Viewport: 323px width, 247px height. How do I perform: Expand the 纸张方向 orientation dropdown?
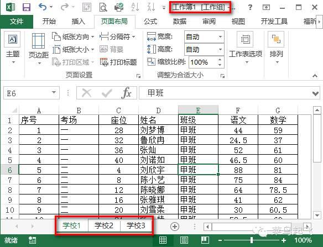(x=93, y=37)
